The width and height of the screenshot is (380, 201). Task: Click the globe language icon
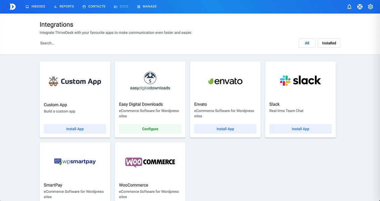(360, 6)
